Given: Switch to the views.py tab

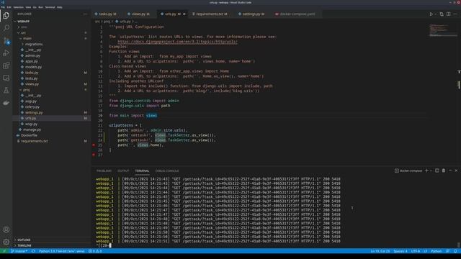Looking at the screenshot, I should (138, 14).
